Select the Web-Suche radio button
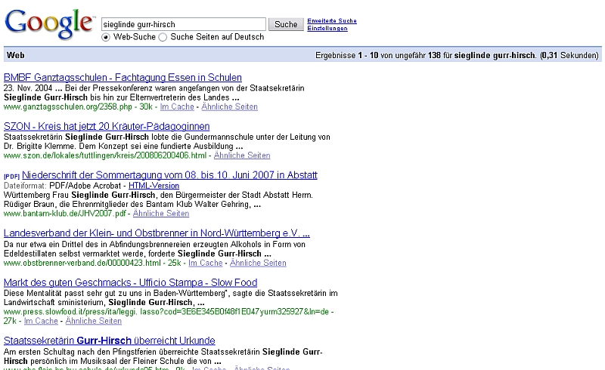This screenshot has height=370, width=605. tap(106, 37)
